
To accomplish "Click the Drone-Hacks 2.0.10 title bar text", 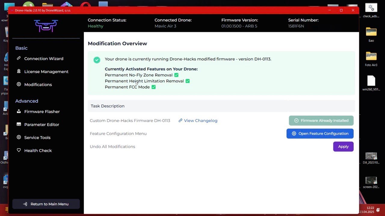I will [x=43, y=10].
